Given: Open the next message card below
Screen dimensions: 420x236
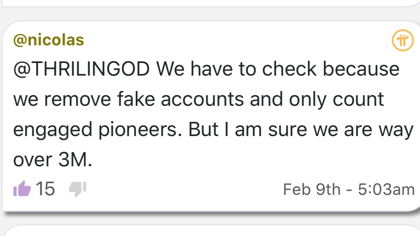Looking at the screenshot, I should pyautogui.click(x=210, y=231).
